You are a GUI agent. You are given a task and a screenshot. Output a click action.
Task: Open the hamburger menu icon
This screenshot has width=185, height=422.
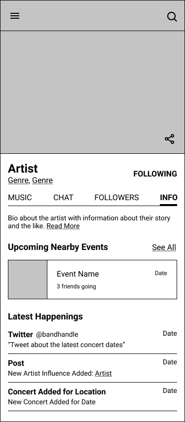[x=15, y=16]
